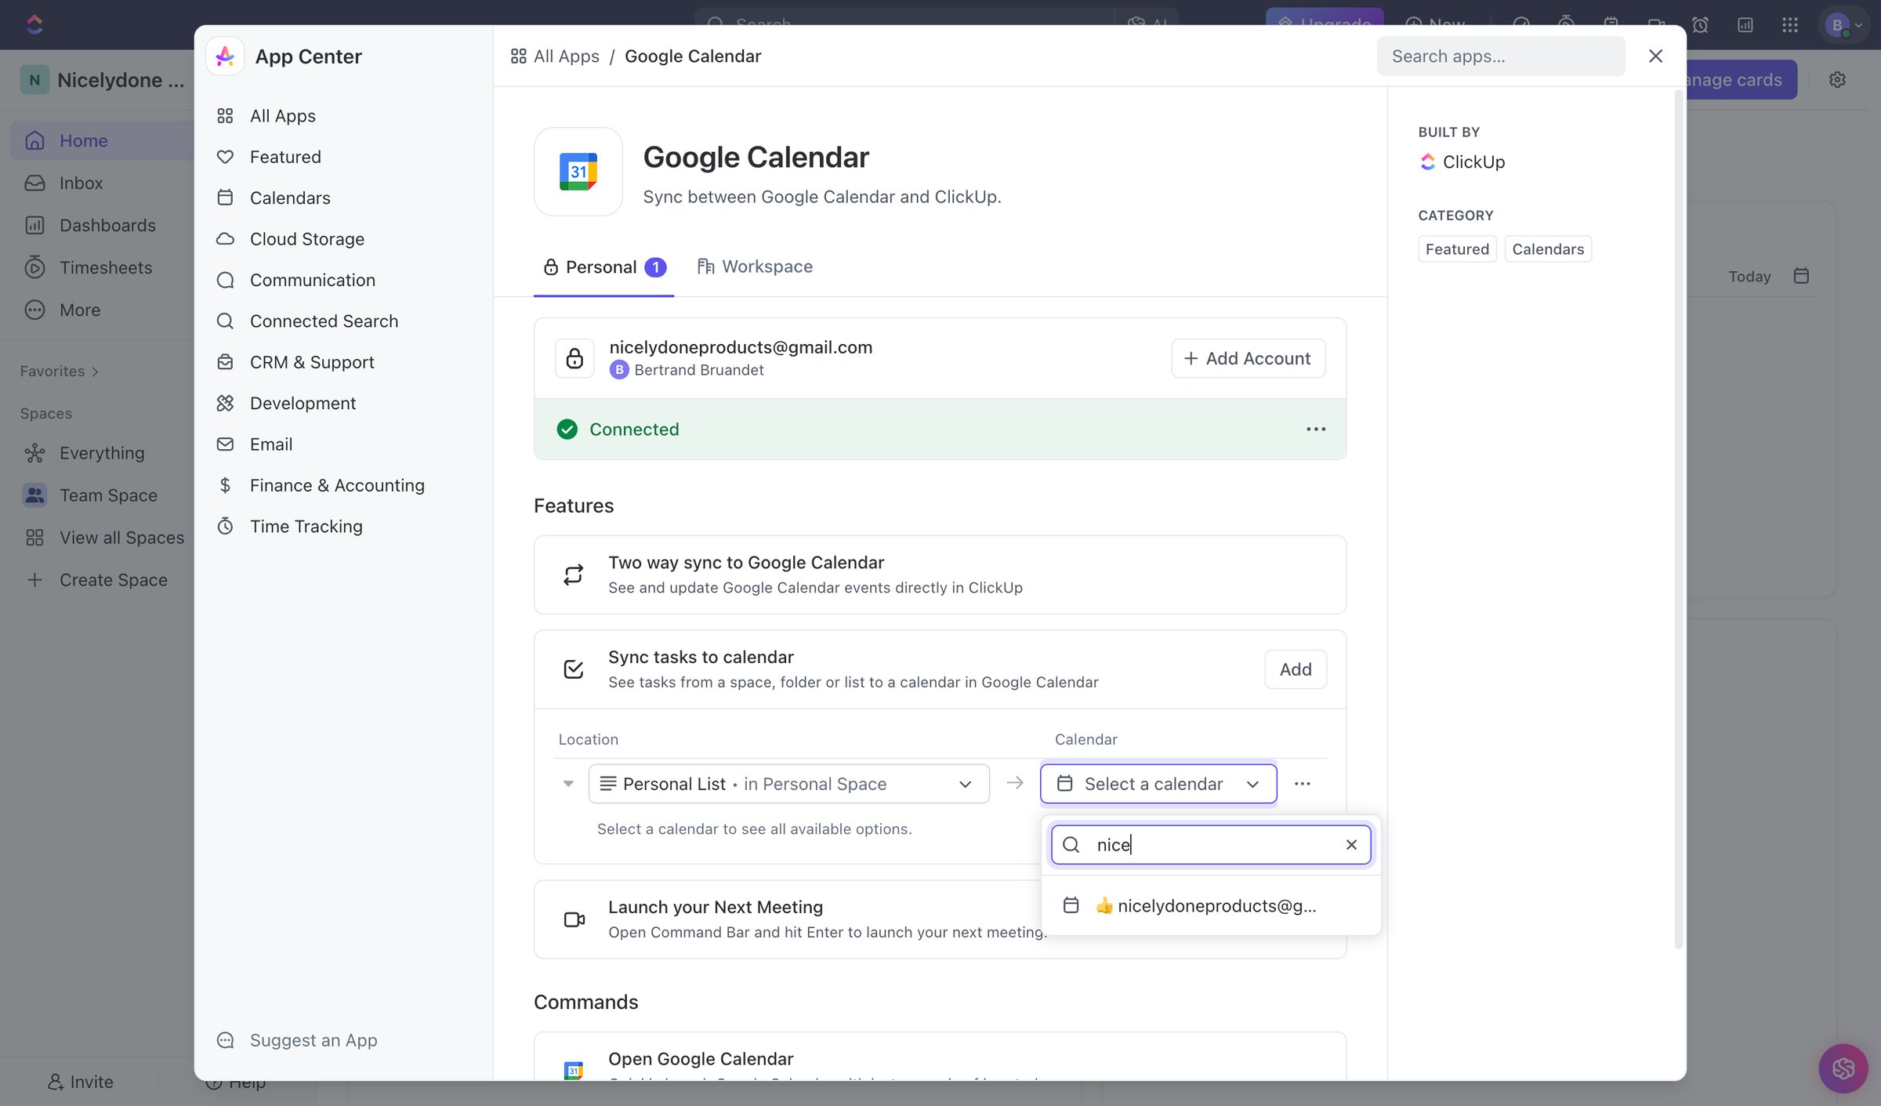Image resolution: width=1881 pixels, height=1106 pixels.
Task: Open the Connected account three-dot menu
Action: pos(1316,430)
